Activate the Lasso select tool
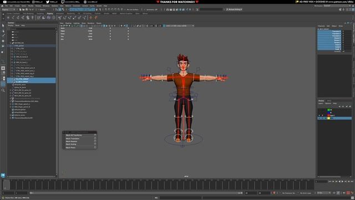 coord(3,31)
